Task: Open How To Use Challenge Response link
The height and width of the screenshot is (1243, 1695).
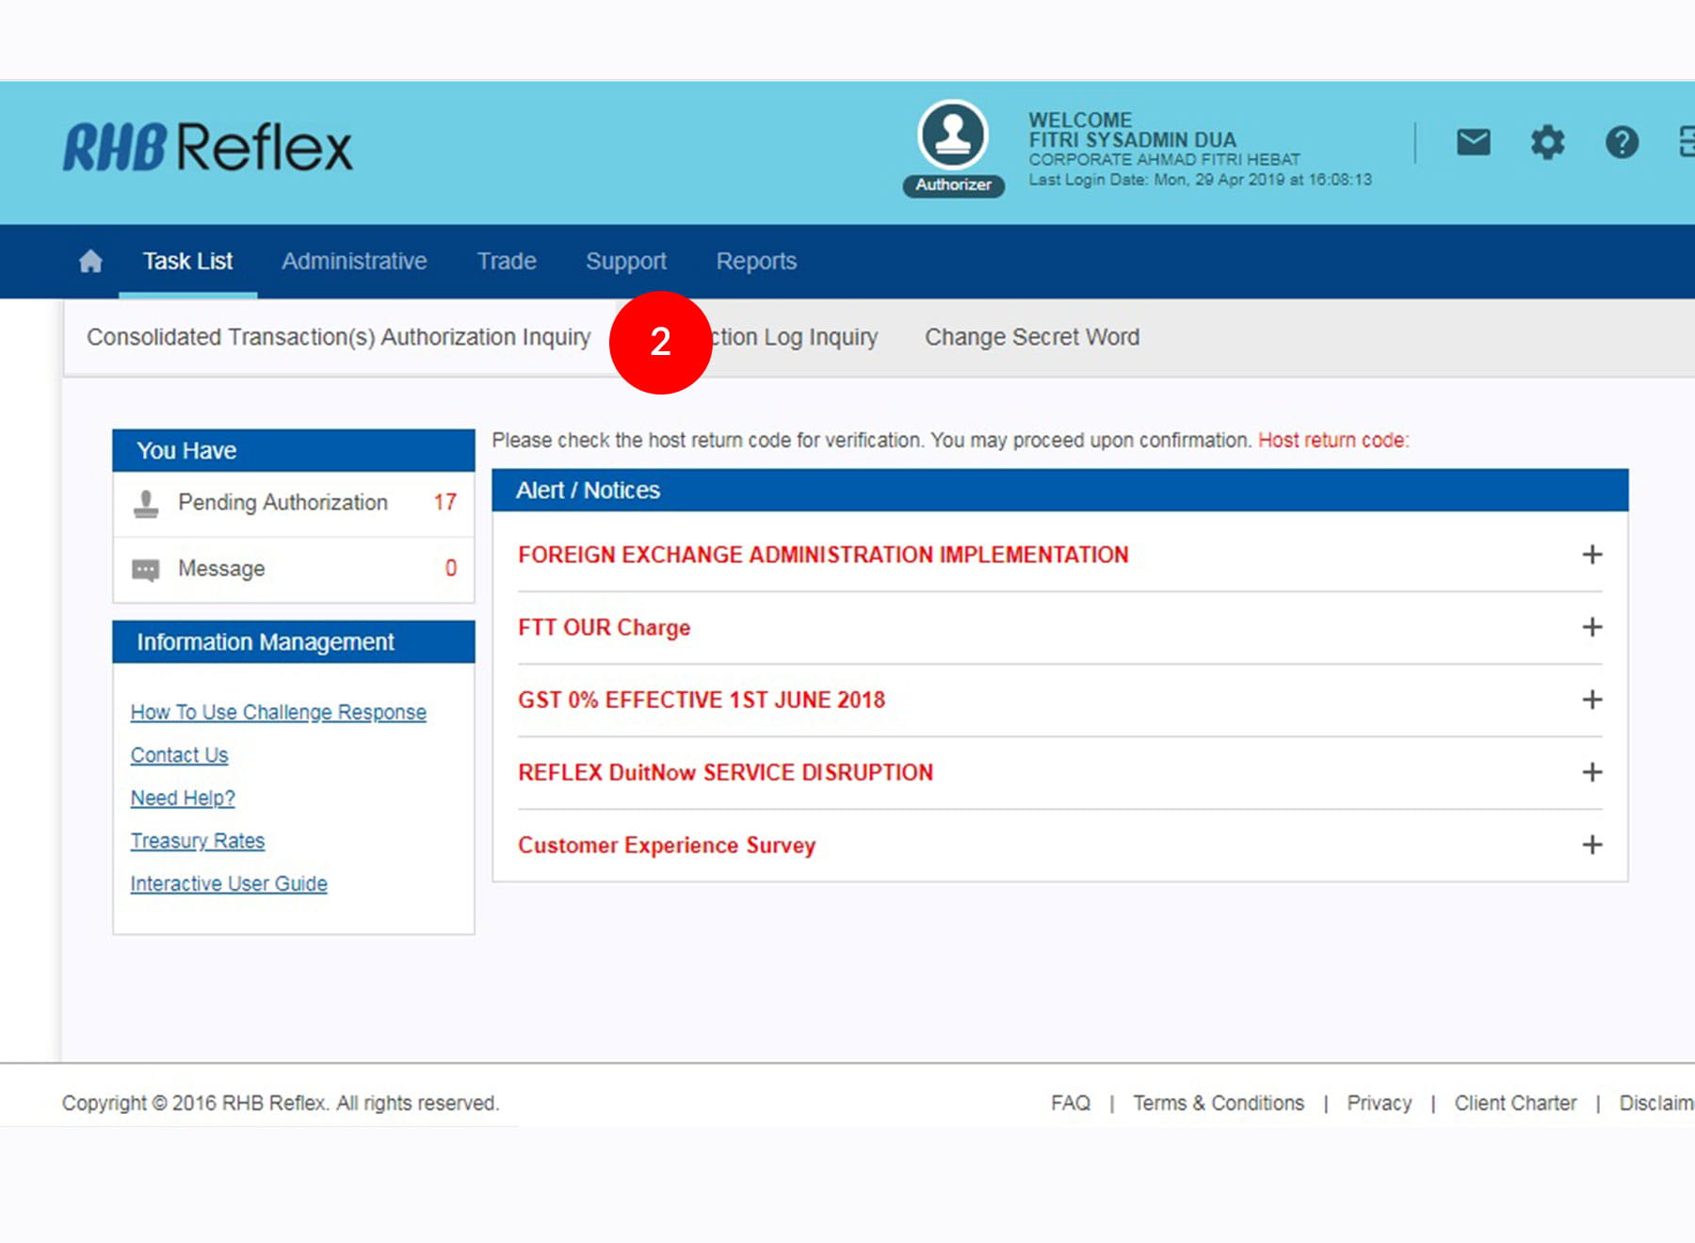Action: pyautogui.click(x=279, y=712)
